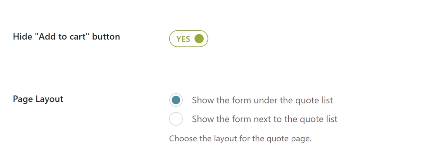Click the YES text inside the toggle
Viewport: 440px width, 158px height.
coord(183,39)
